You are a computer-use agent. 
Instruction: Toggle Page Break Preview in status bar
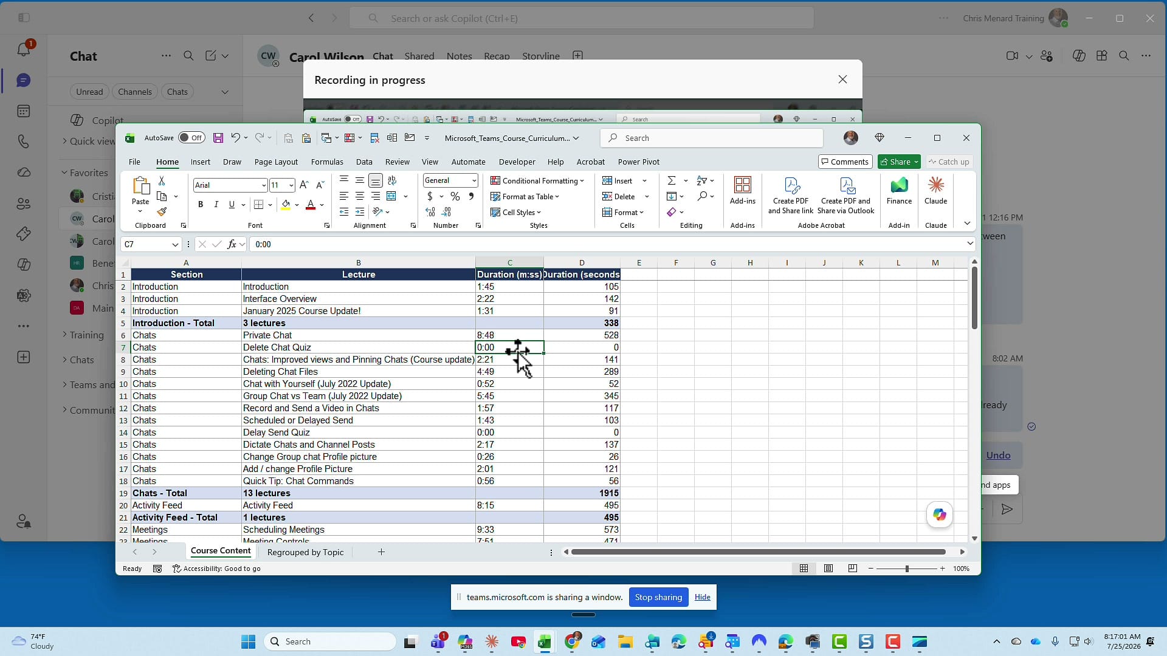pos(853,569)
